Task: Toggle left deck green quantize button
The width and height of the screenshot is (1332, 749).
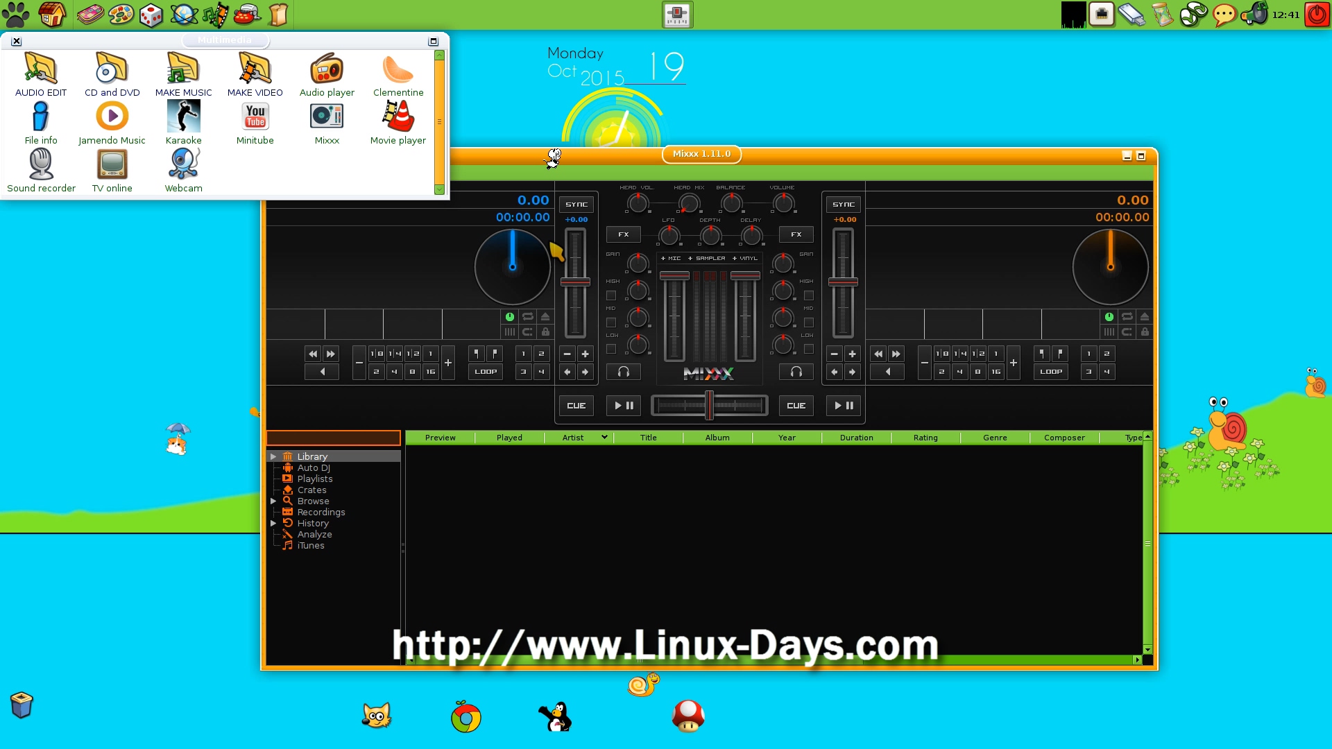Action: 510,317
